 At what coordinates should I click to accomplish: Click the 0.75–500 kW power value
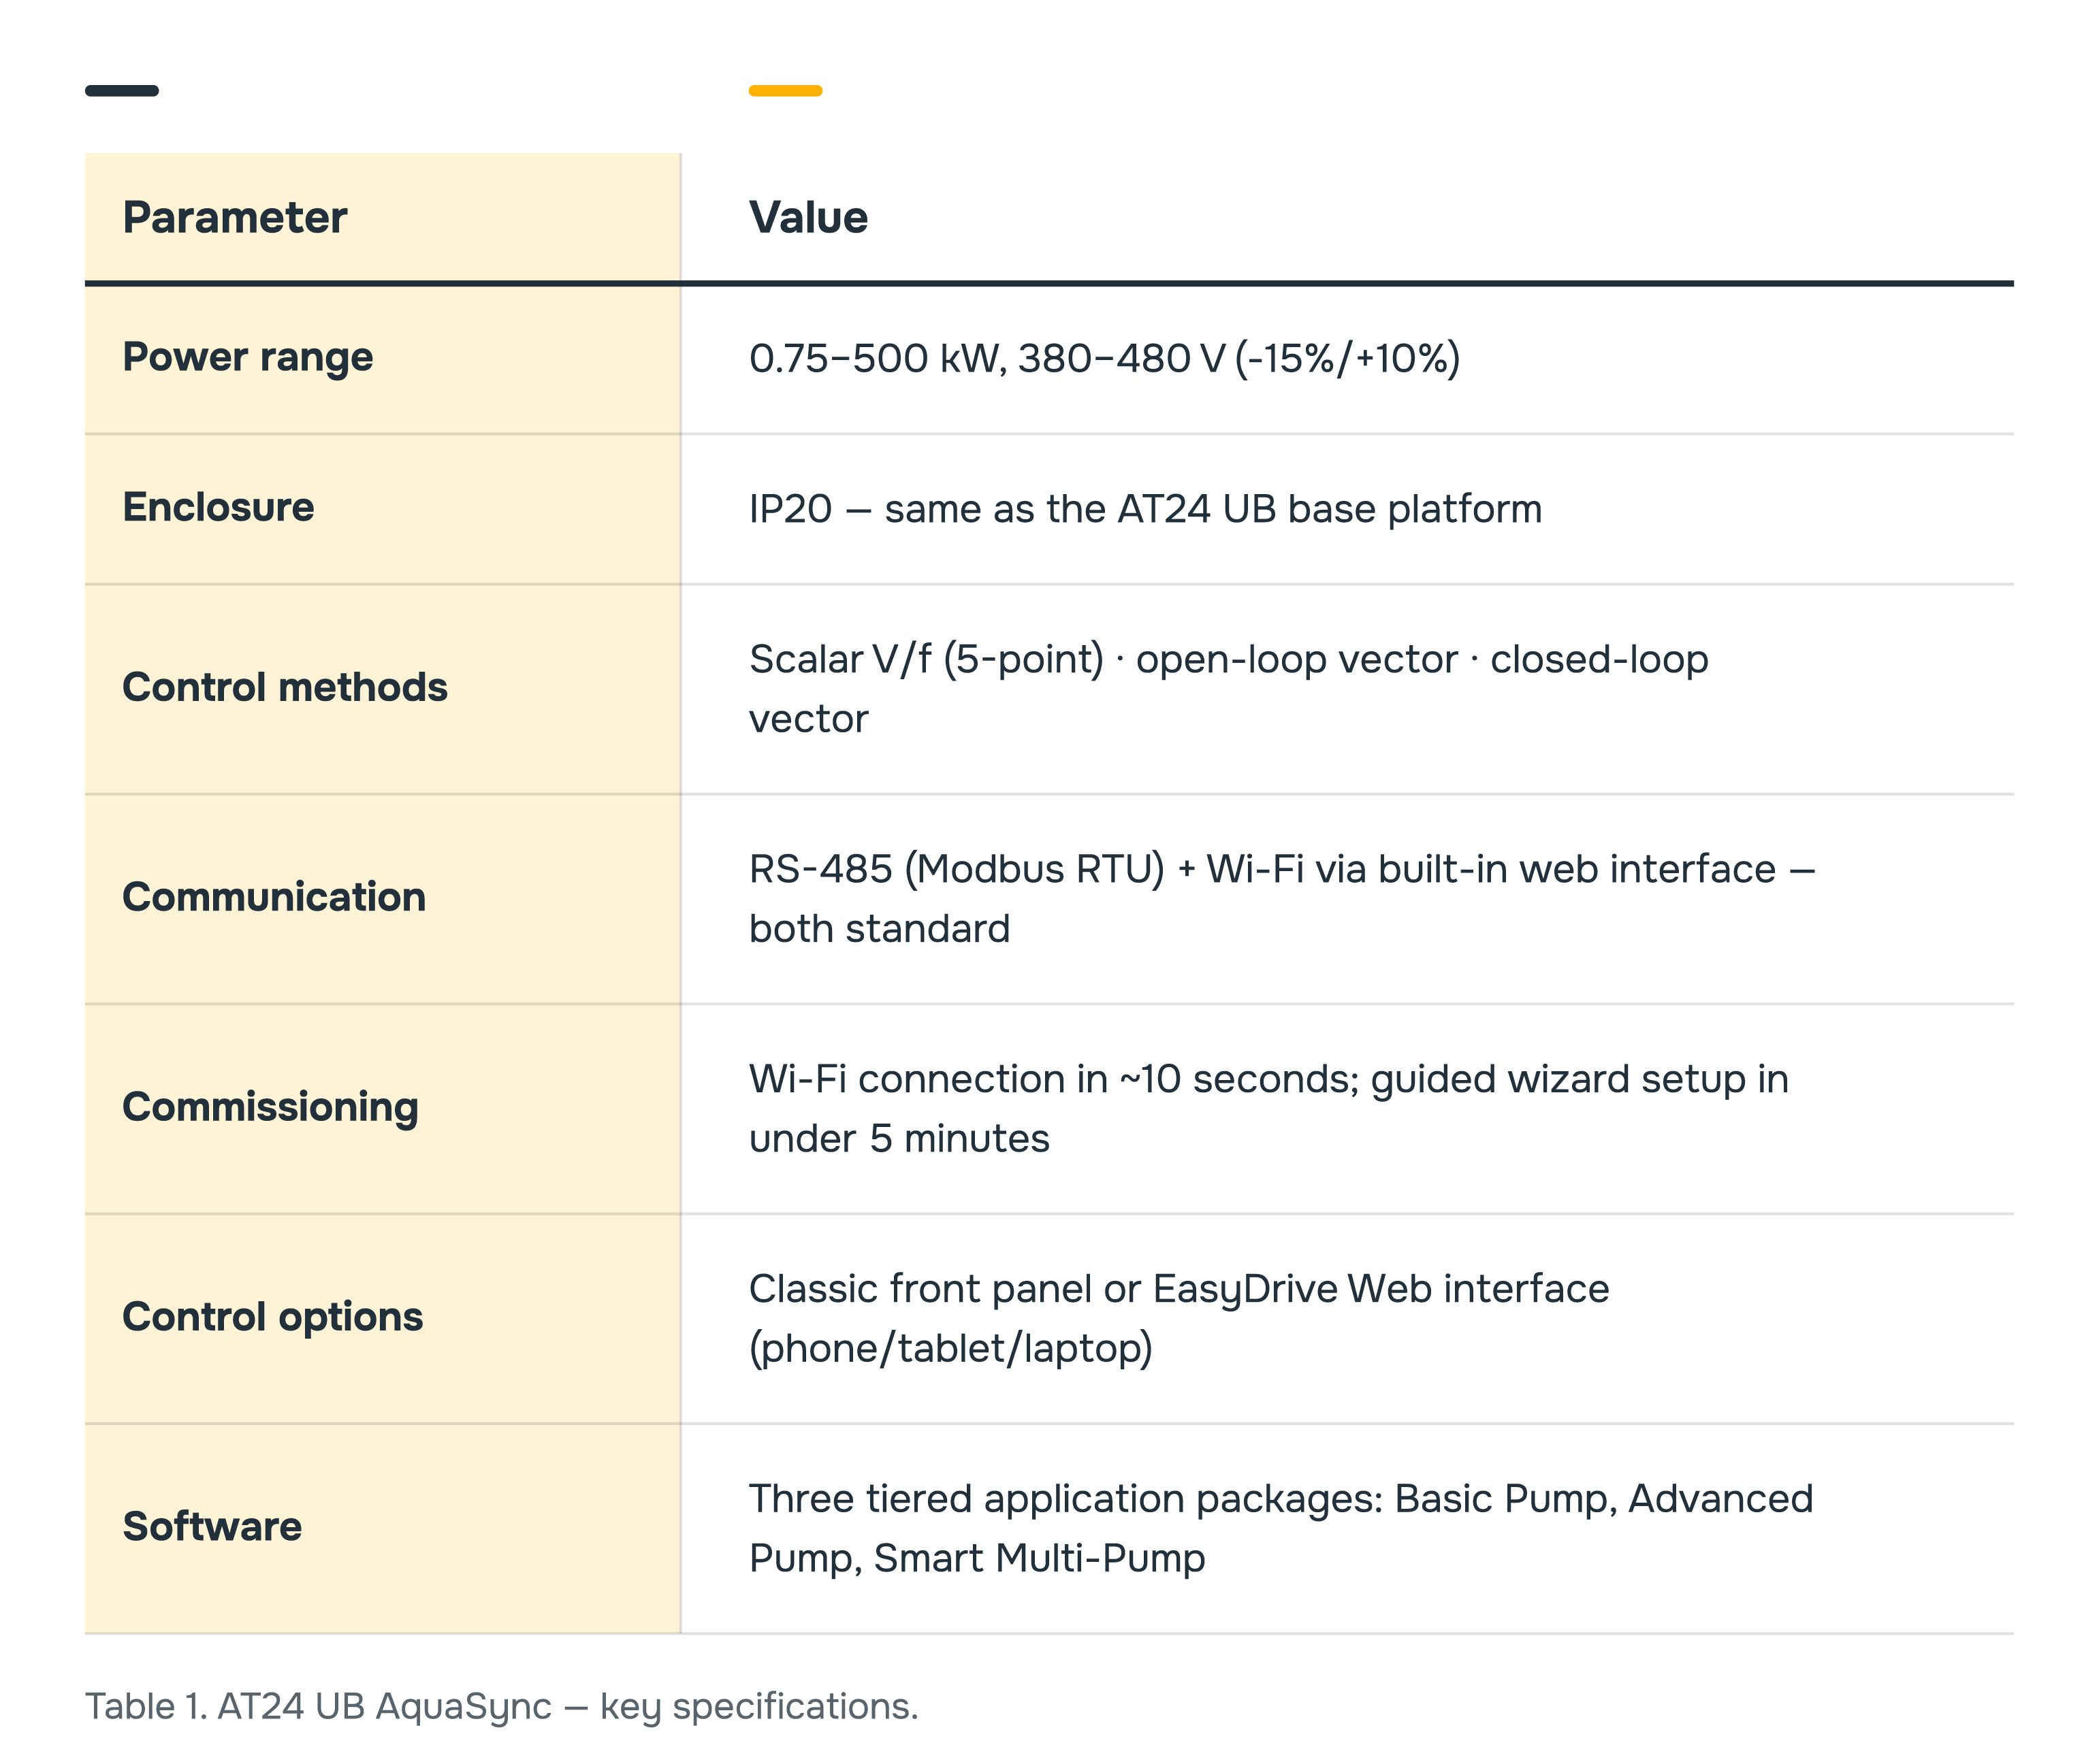[1104, 358]
